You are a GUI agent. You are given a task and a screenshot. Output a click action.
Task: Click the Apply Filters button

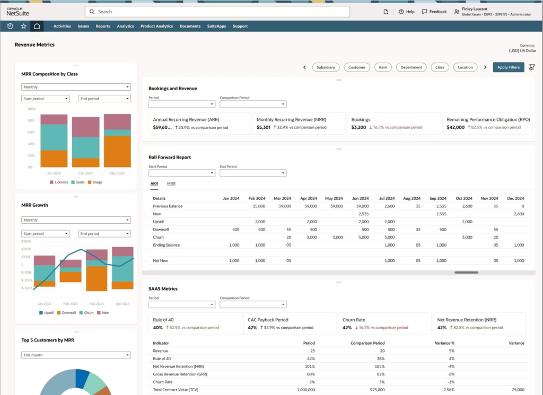(x=509, y=67)
